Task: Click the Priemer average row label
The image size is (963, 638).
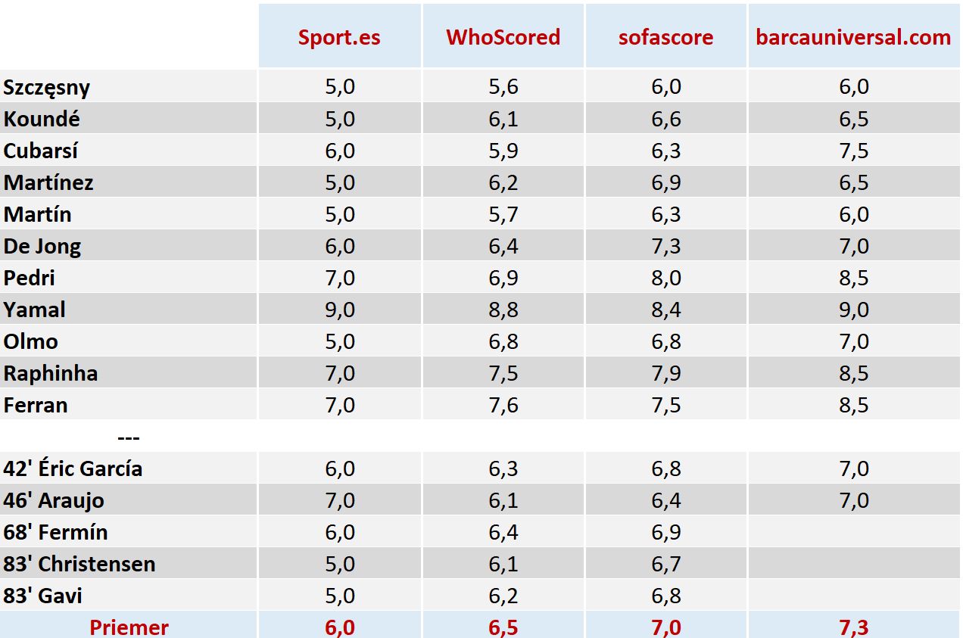Action: [129, 627]
